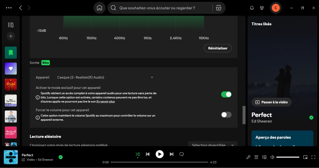
Task: Open the profile menu with avatar C
Action: pos(276,8)
